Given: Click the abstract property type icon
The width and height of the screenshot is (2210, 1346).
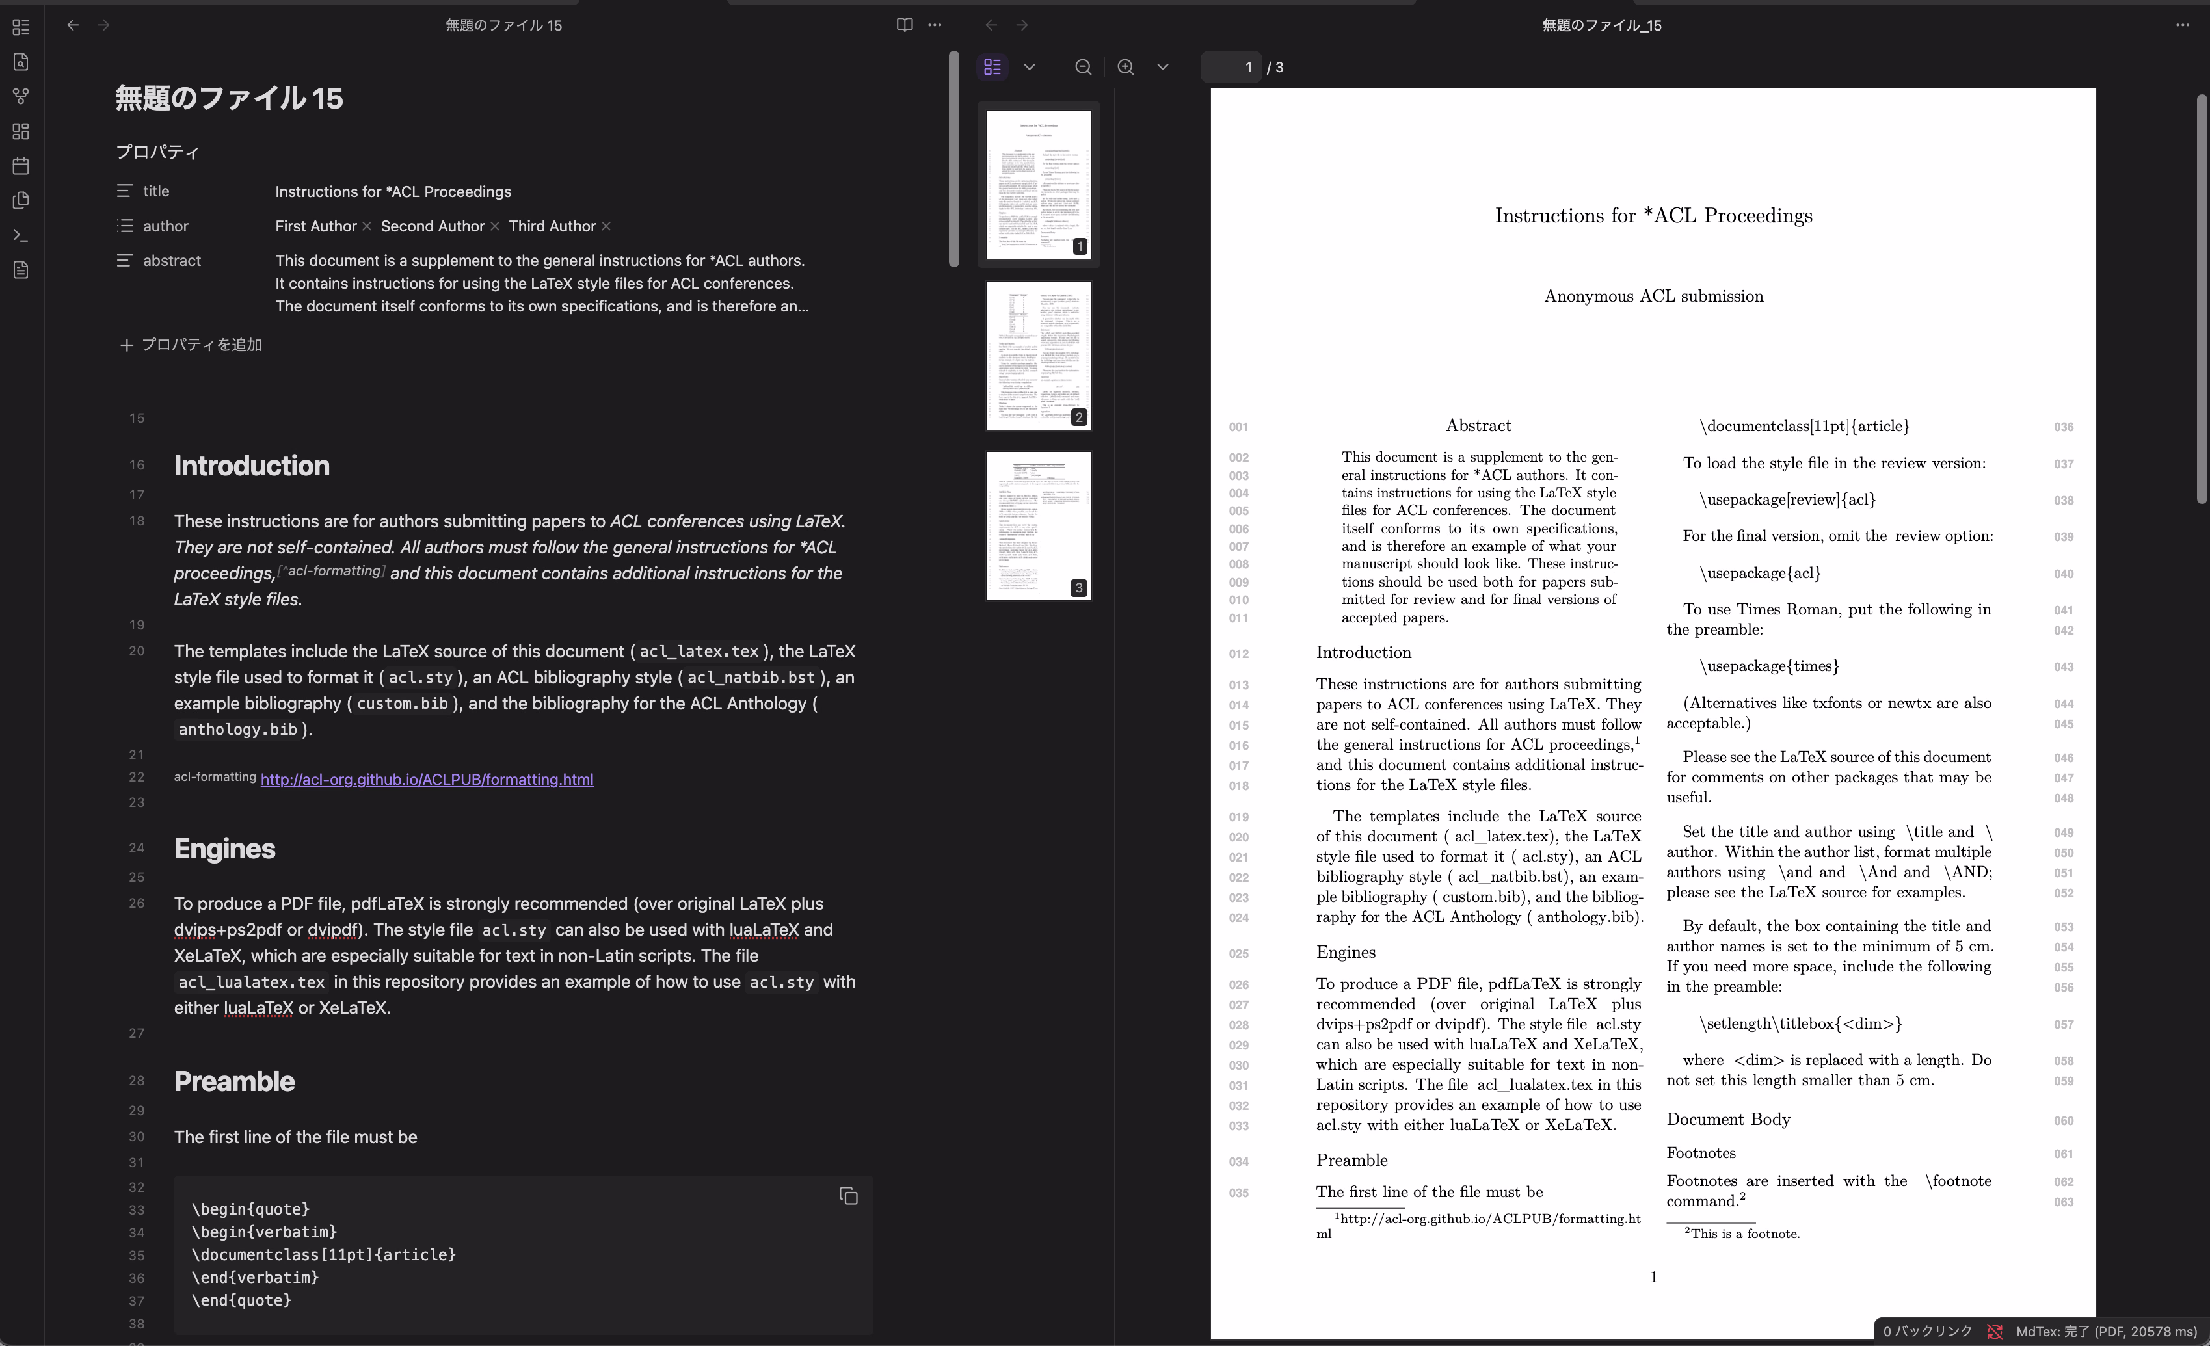Looking at the screenshot, I should tap(125, 260).
